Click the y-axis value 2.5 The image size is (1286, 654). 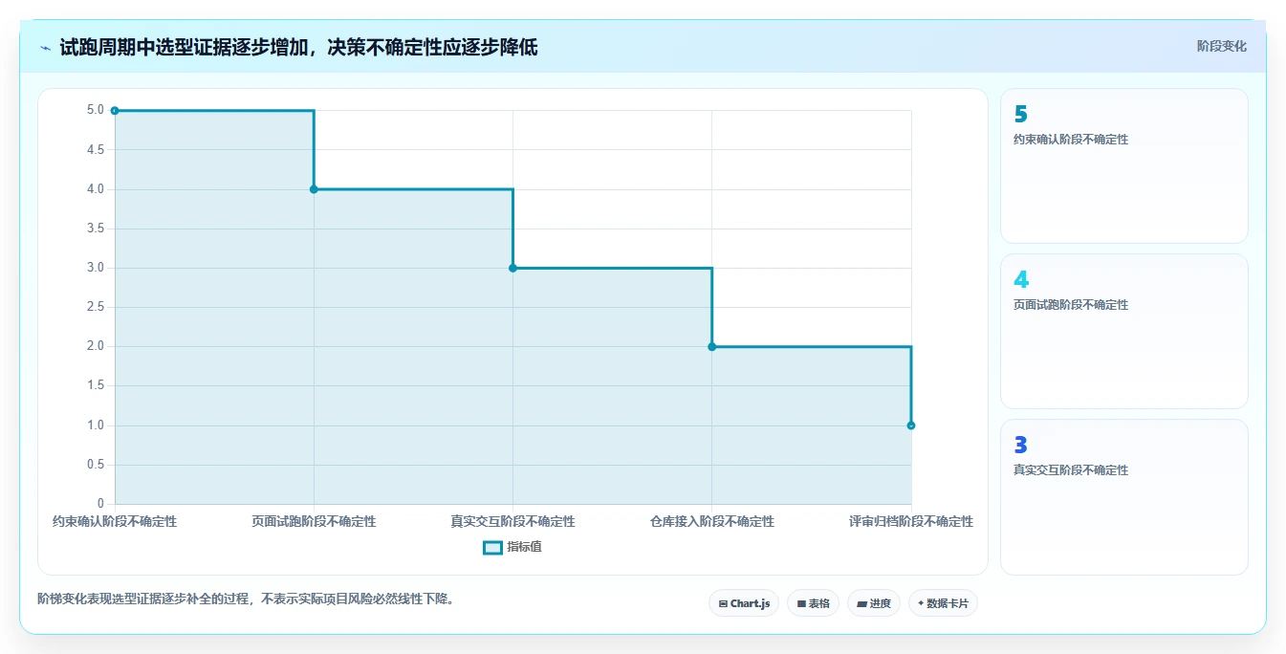(x=95, y=307)
